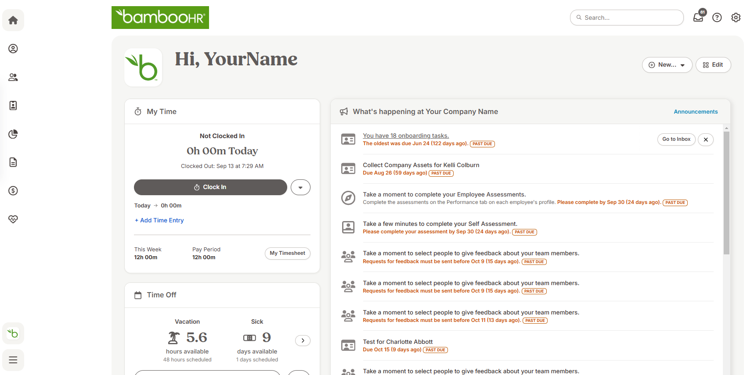Click the compass icon for Employee Assessments
The height and width of the screenshot is (375, 747).
pos(348,198)
